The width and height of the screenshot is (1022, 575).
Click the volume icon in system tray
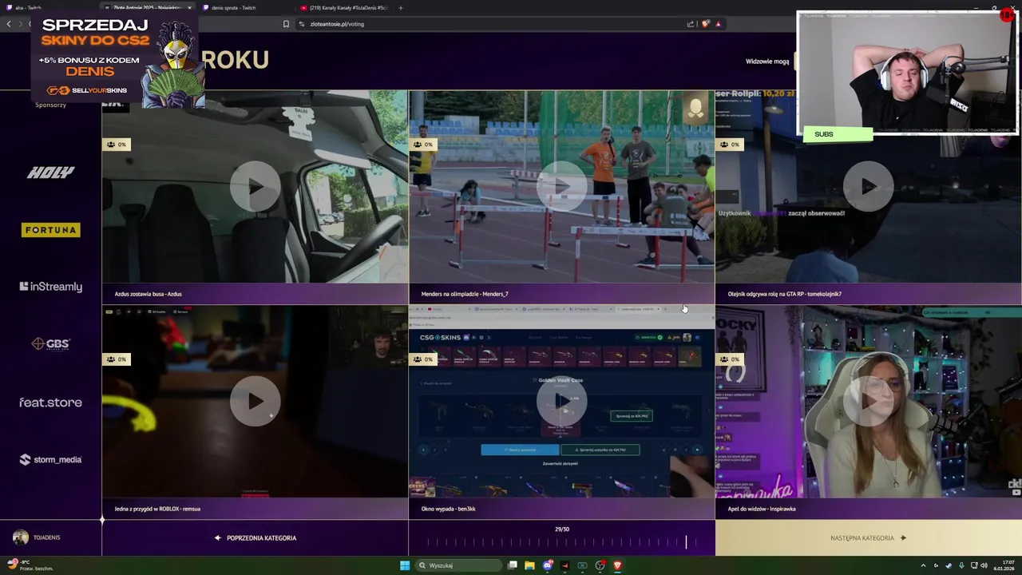point(985,565)
